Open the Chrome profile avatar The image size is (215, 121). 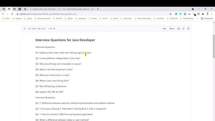click(208, 14)
